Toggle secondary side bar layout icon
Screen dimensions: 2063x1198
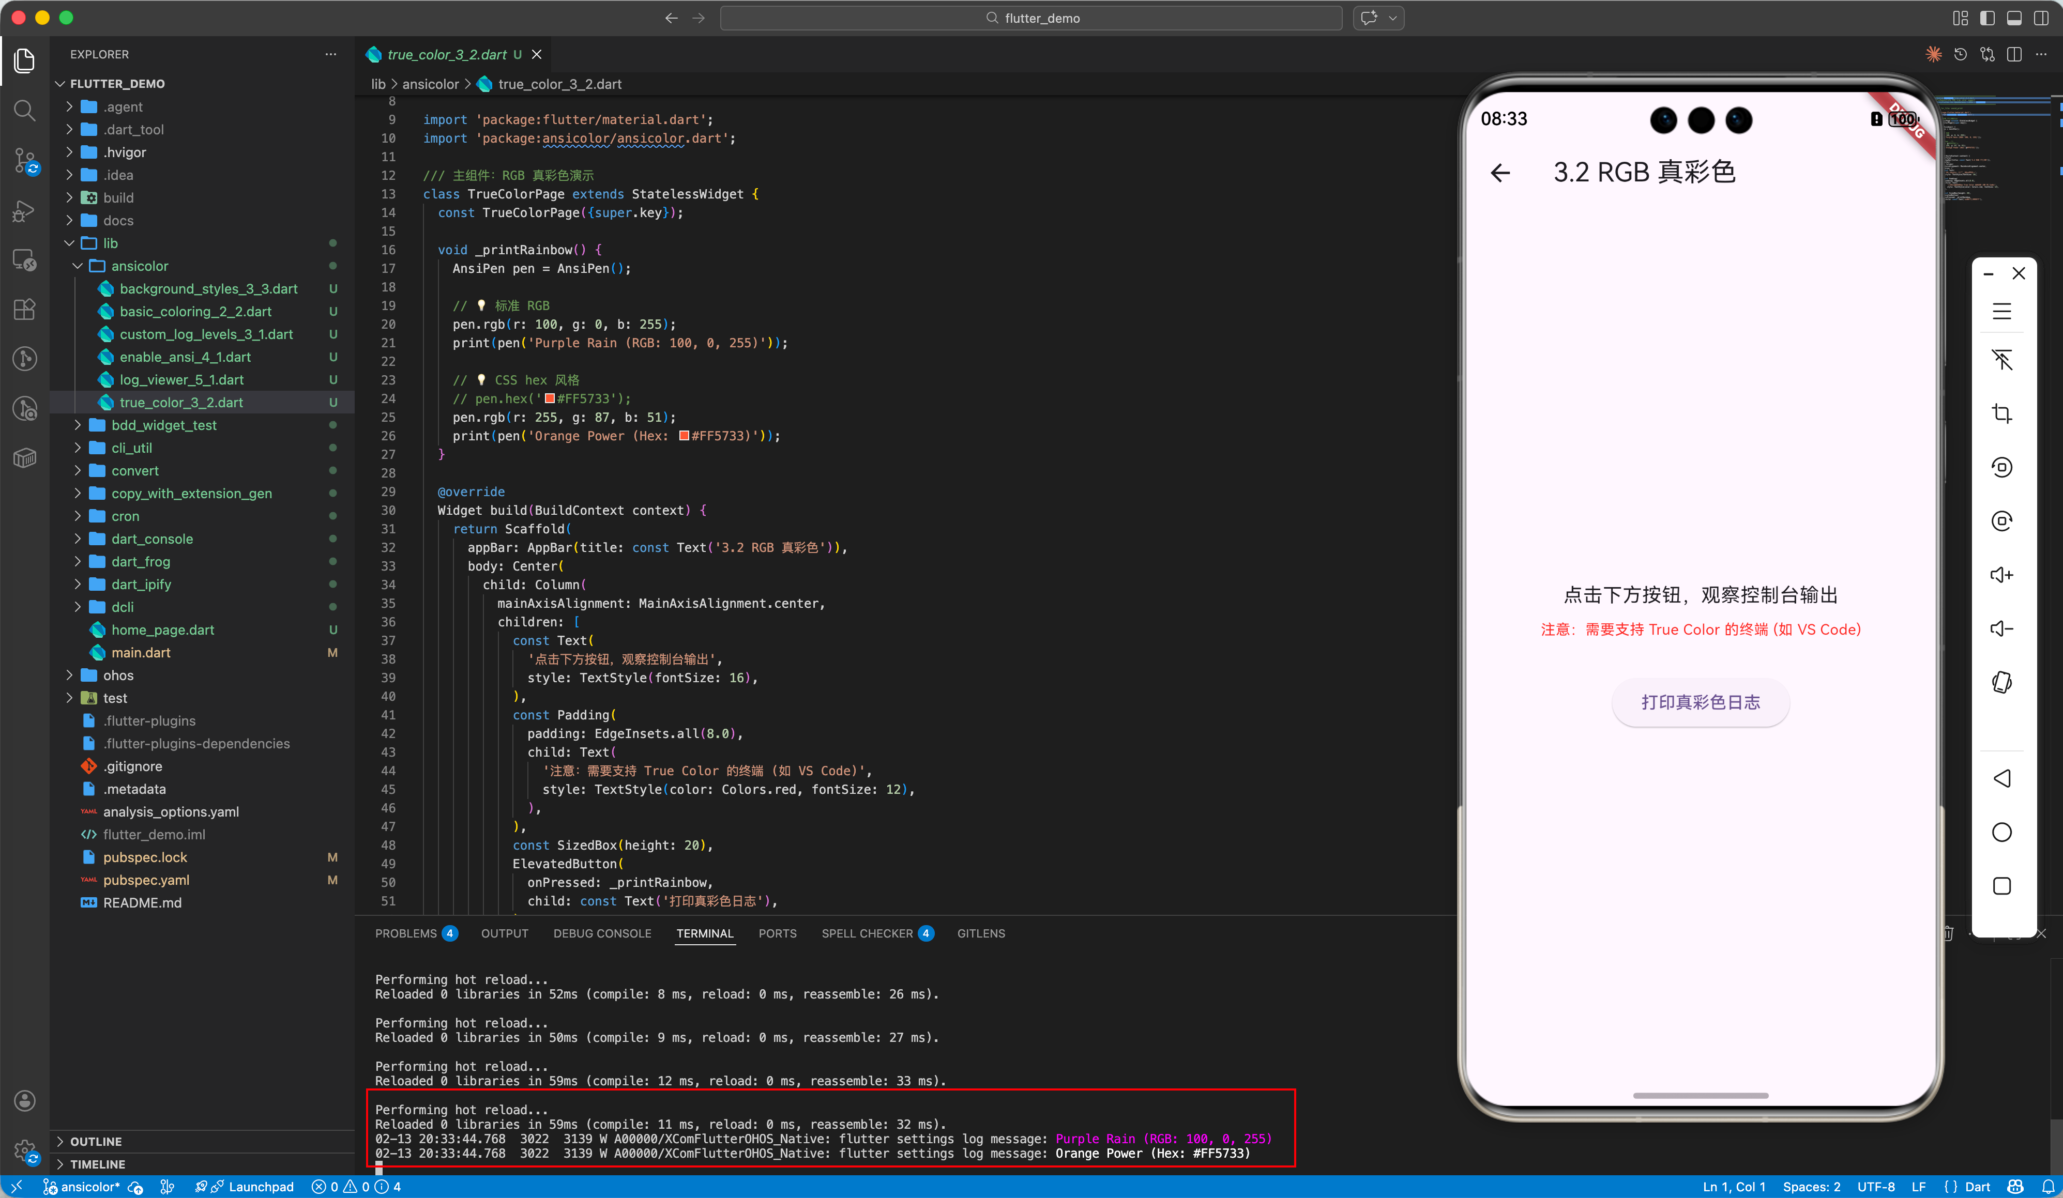pyautogui.click(x=2042, y=18)
